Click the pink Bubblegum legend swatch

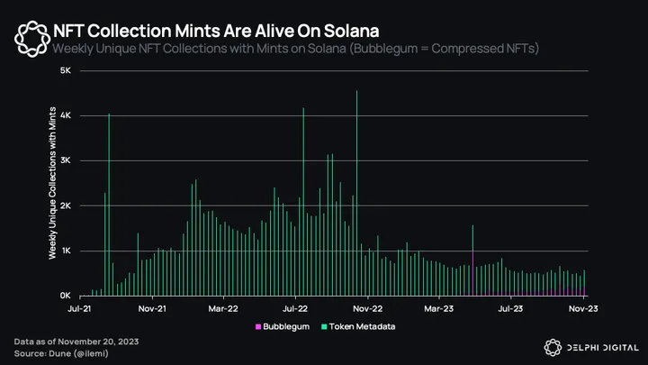(x=259, y=326)
